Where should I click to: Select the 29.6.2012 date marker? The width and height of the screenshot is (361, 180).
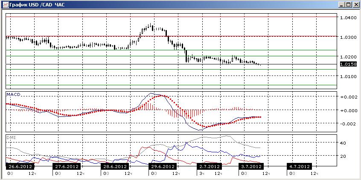(162, 166)
